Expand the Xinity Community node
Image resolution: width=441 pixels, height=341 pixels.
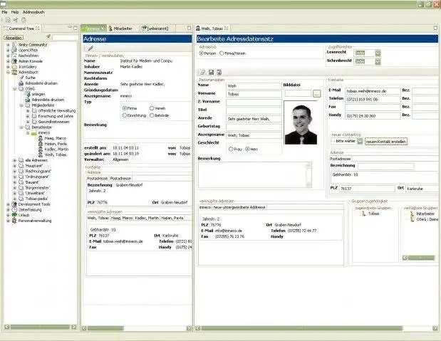coord(8,45)
